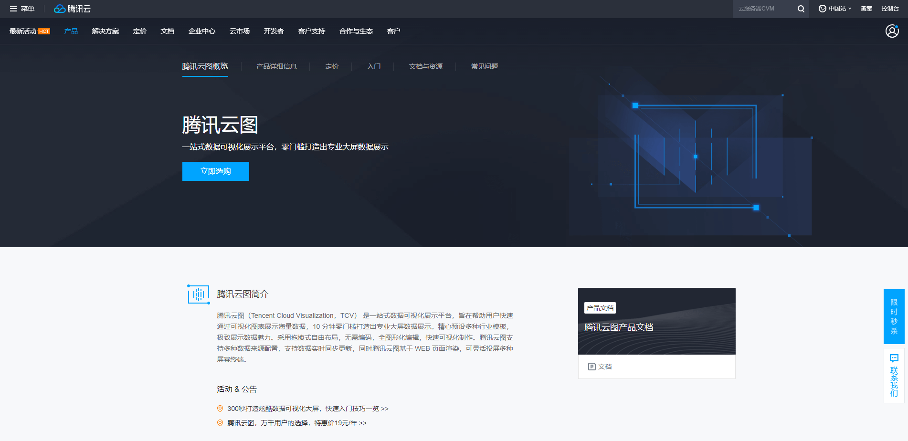This screenshot has height=441, width=908.
Task: Click the 一站式数据可视化展示平台 hero subtitle
Action: coord(285,147)
